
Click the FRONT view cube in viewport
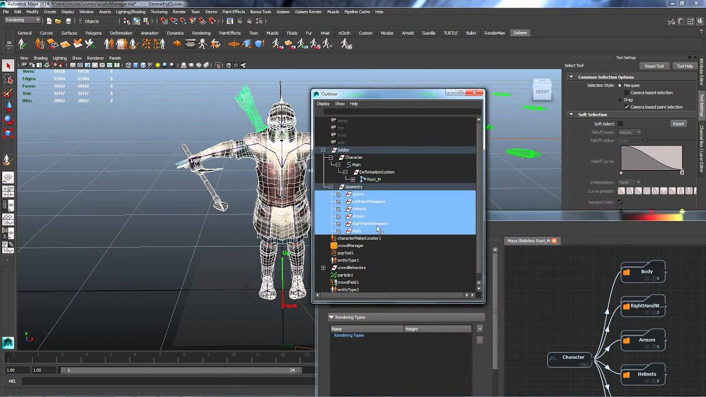pos(542,91)
